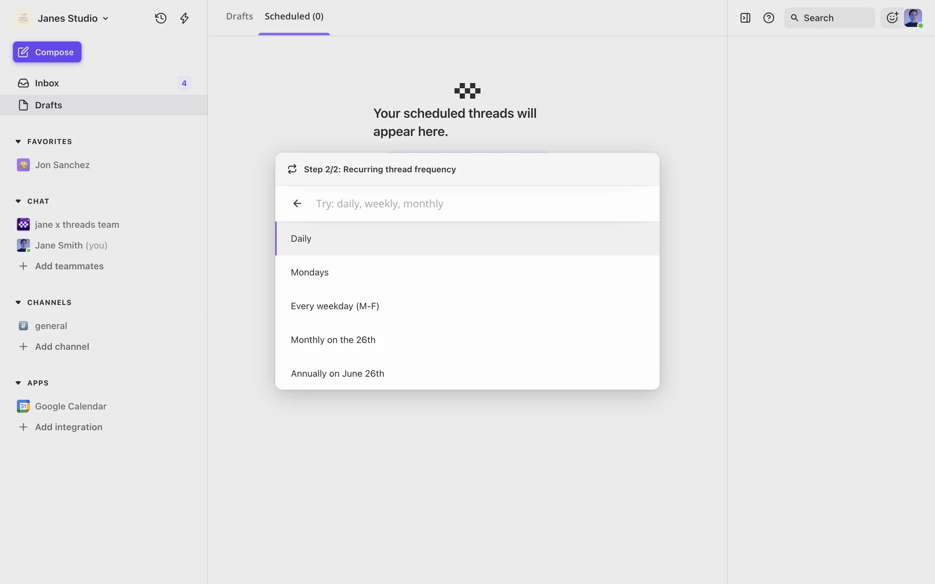Image resolution: width=935 pixels, height=584 pixels.
Task: Collapse the Apps section
Action: [x=19, y=383]
